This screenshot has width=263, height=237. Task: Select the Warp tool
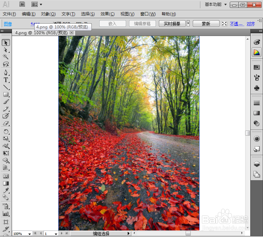(6, 146)
